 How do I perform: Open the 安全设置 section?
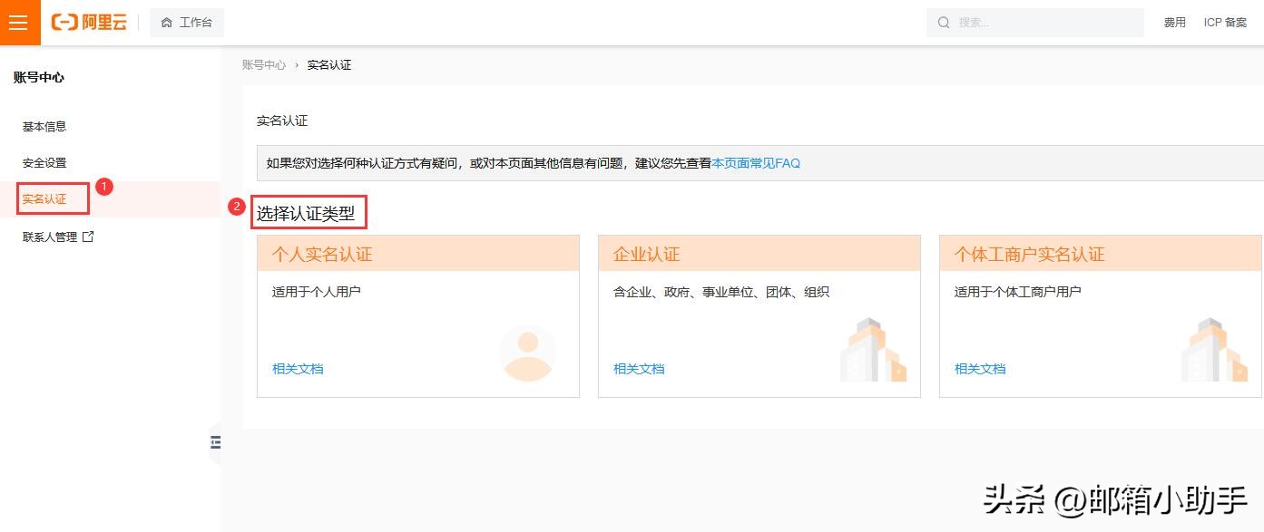click(44, 162)
